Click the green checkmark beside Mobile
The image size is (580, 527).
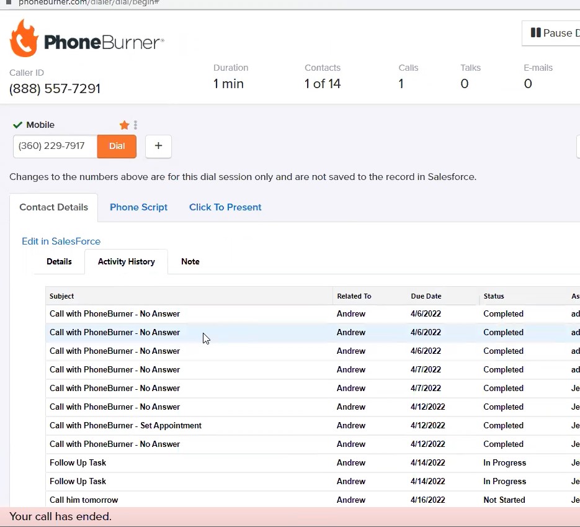17,125
